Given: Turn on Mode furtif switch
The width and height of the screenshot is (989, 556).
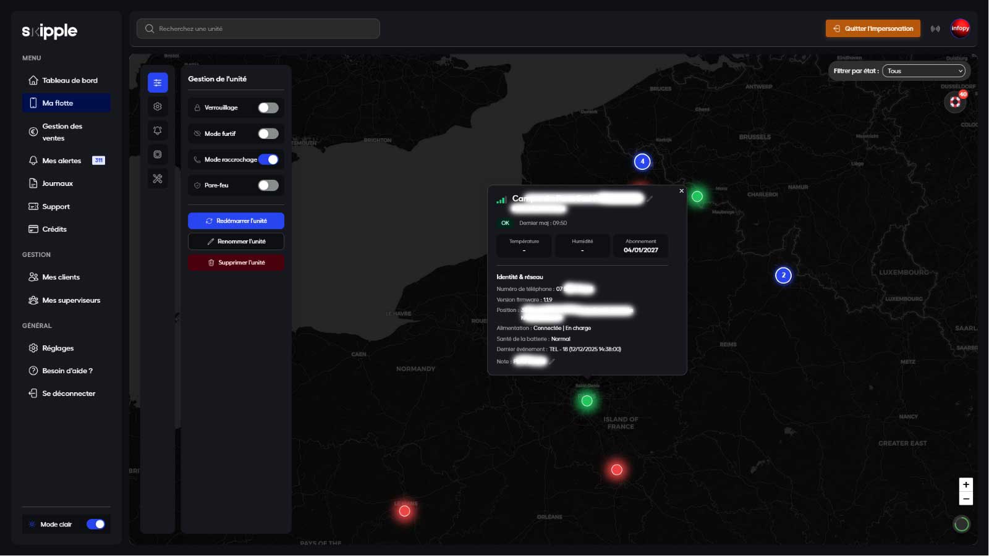Looking at the screenshot, I should (268, 134).
